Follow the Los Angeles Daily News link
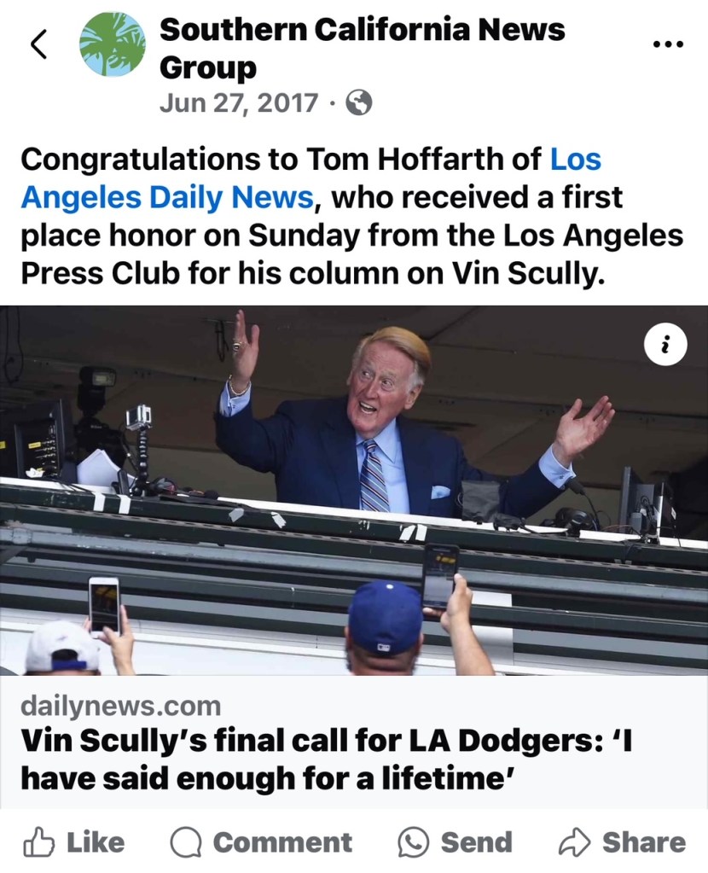The width and height of the screenshot is (708, 873). point(168,197)
